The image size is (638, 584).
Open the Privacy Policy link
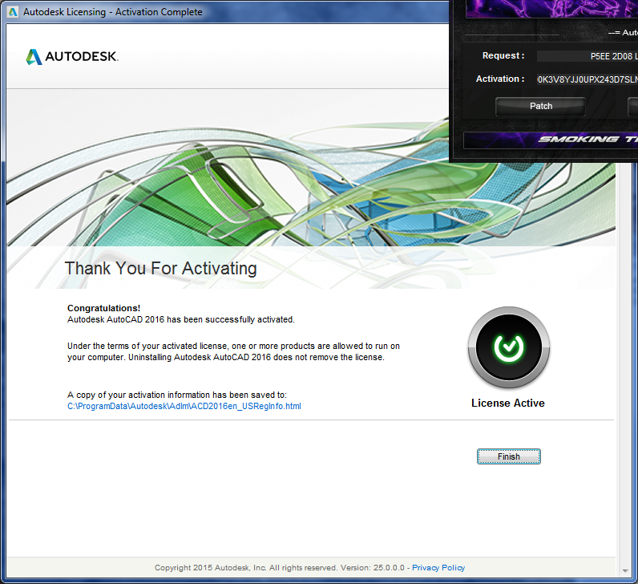pos(438,568)
